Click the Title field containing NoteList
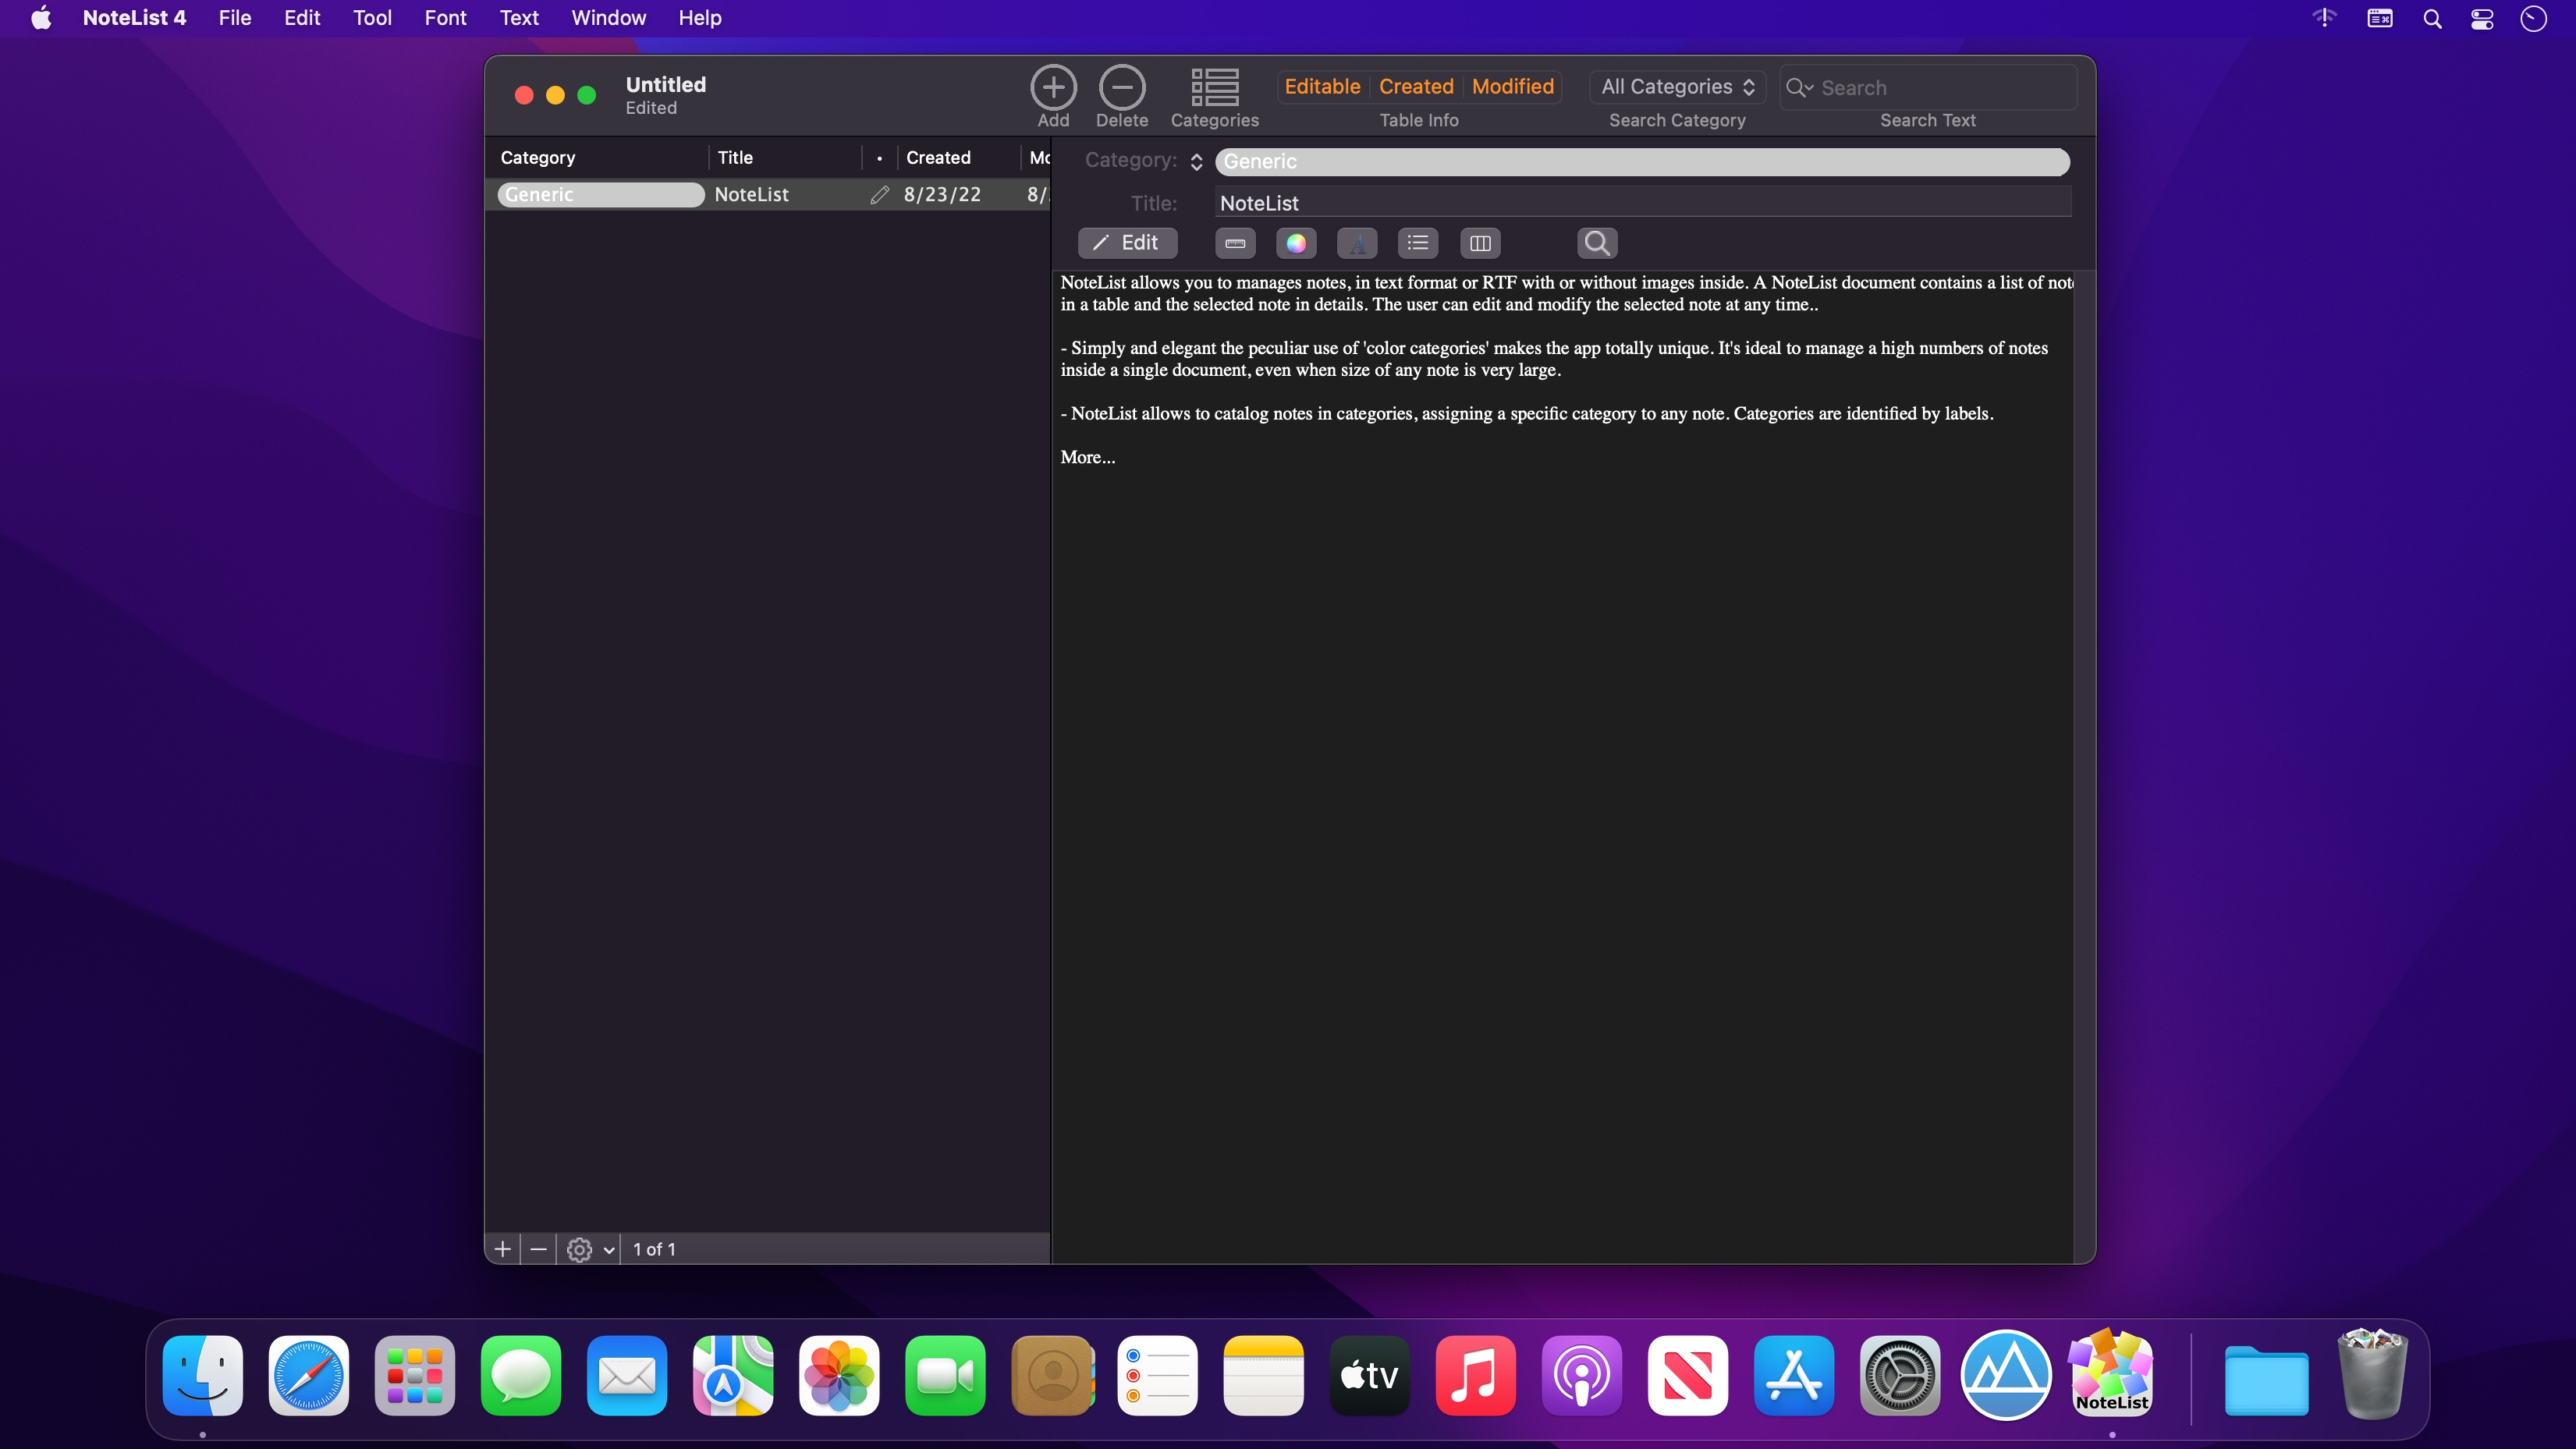Screen dimensions: 2576x1449 point(1643,203)
